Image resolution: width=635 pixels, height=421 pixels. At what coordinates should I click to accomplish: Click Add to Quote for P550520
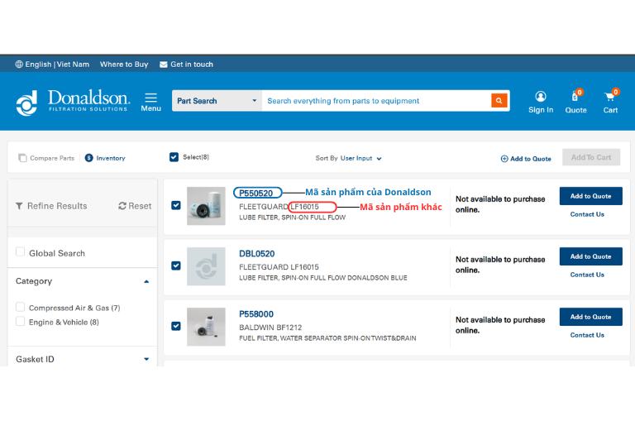click(590, 196)
